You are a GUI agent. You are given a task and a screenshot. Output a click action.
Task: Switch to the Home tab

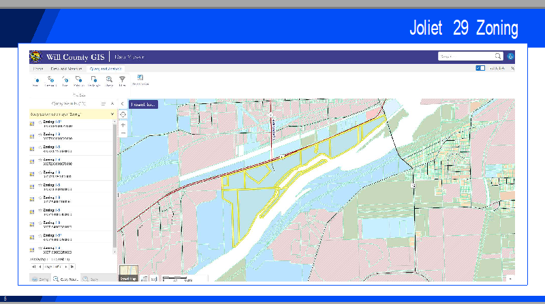pyautogui.click(x=38, y=68)
